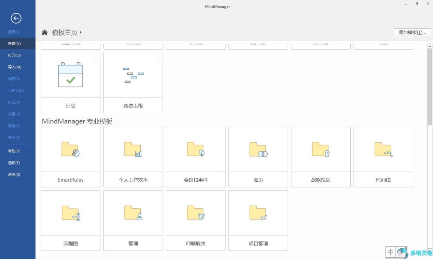This screenshot has height=259, width=433.
Task: Star the 计划 template as favorite
Action: click(x=95, y=59)
